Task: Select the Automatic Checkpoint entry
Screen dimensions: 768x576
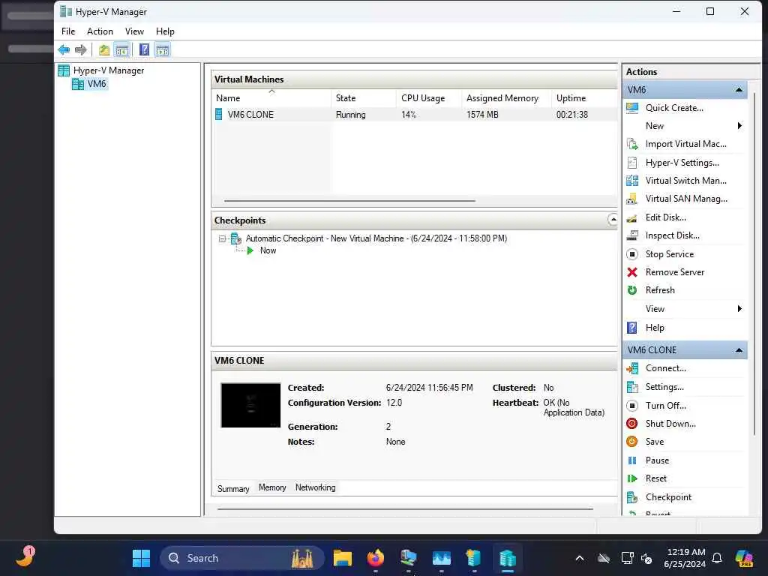Action: click(376, 238)
